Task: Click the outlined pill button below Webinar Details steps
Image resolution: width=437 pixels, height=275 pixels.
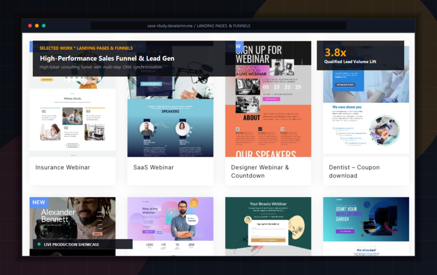Action: 73,145
